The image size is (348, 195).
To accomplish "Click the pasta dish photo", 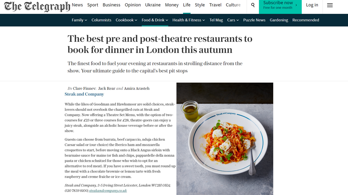I will 225,139.
